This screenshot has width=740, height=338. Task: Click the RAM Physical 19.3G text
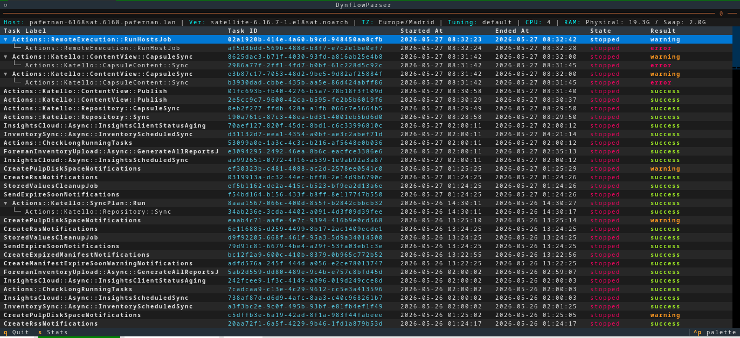[617, 22]
